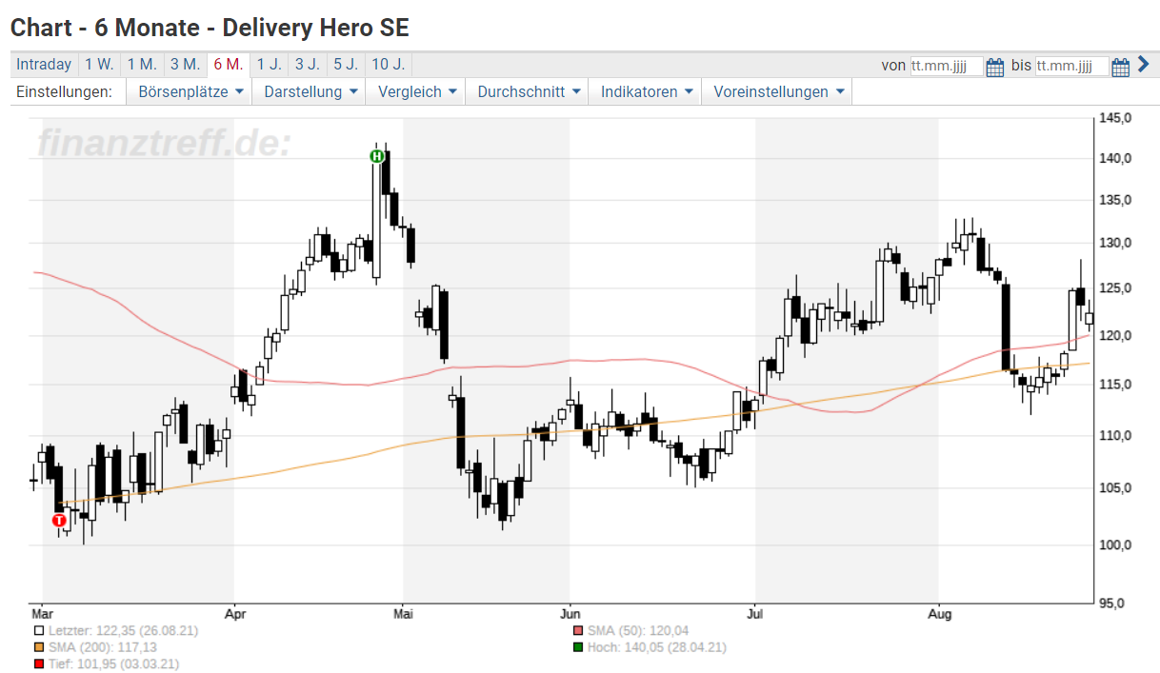Click the orange SMA (200) legend swatch
The height and width of the screenshot is (673, 1160).
point(39,647)
